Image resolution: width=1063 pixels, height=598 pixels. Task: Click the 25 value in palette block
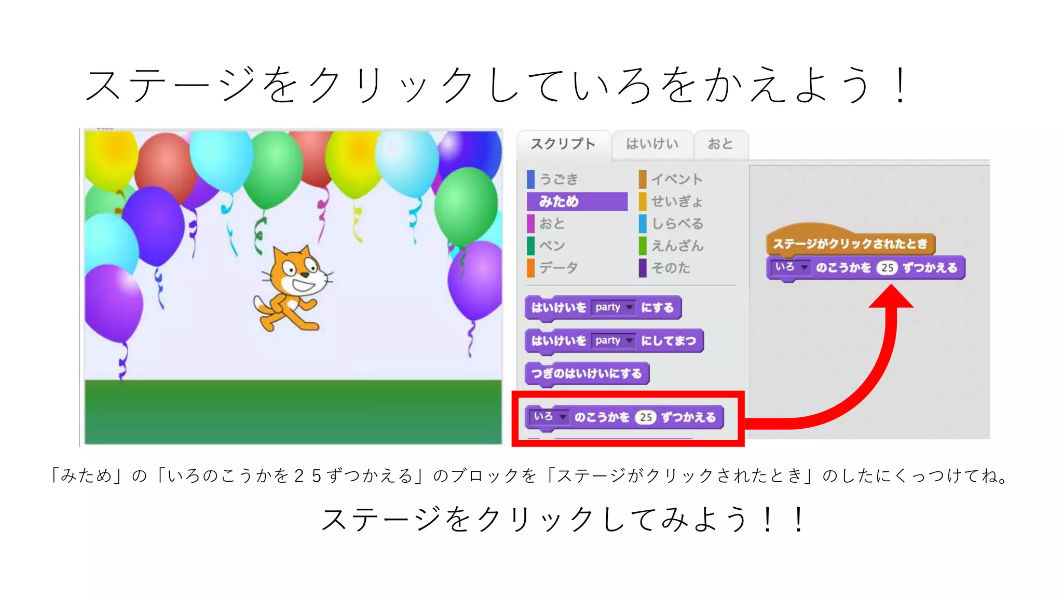point(646,417)
